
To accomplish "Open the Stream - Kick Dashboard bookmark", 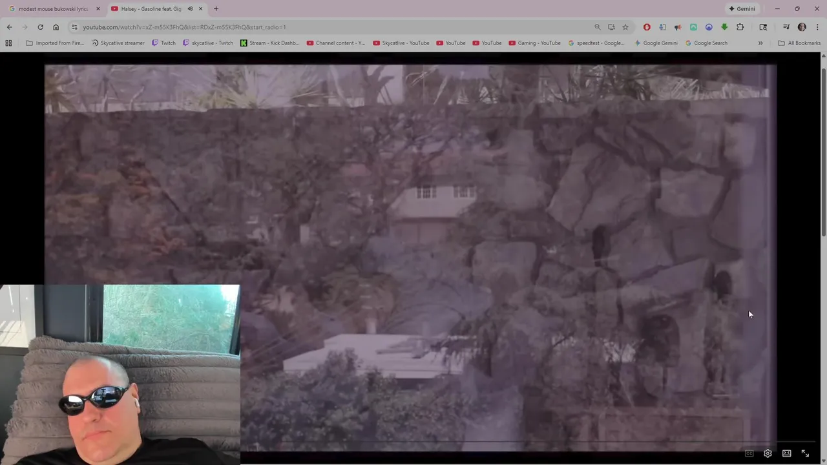I will click(x=270, y=43).
